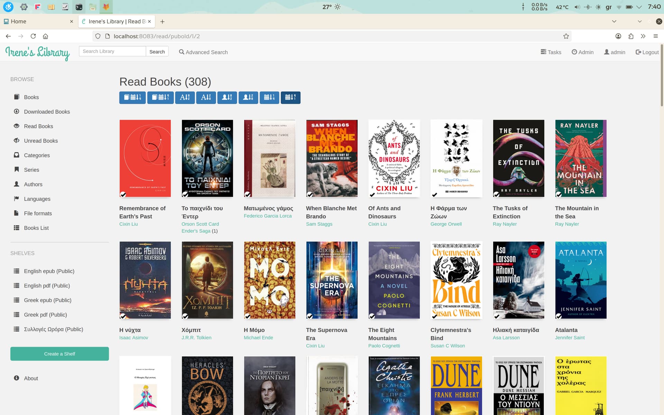Image resolution: width=664 pixels, height=415 pixels.
Task: Click the Search button
Action: pyautogui.click(x=157, y=52)
